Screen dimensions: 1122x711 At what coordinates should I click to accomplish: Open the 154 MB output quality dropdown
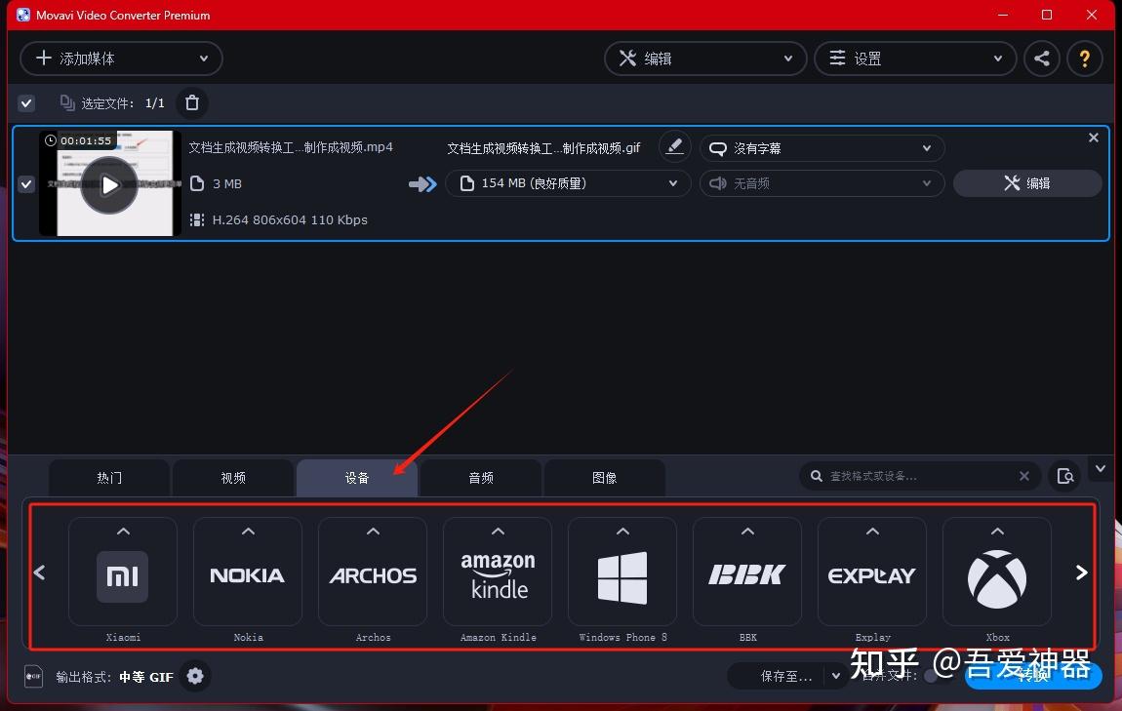568,183
